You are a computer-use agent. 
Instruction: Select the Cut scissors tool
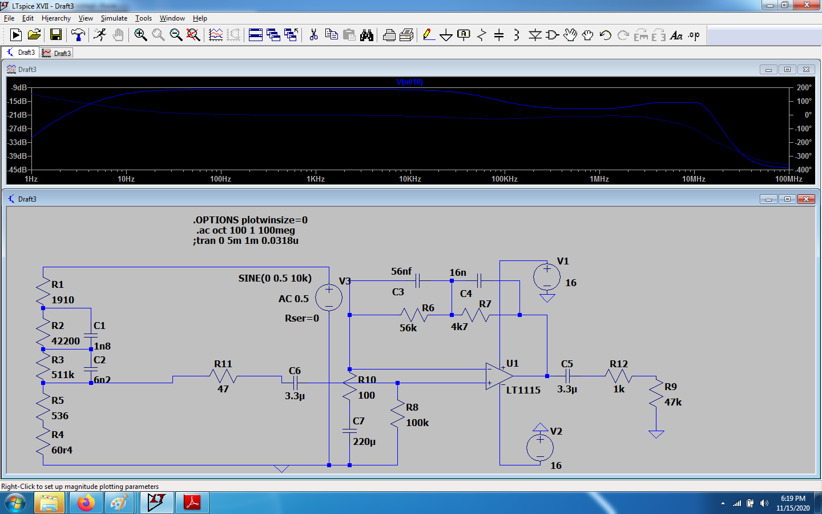pos(313,35)
